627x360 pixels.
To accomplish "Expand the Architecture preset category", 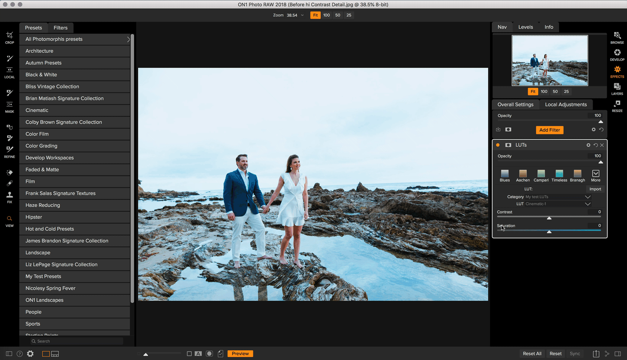I will [x=75, y=51].
